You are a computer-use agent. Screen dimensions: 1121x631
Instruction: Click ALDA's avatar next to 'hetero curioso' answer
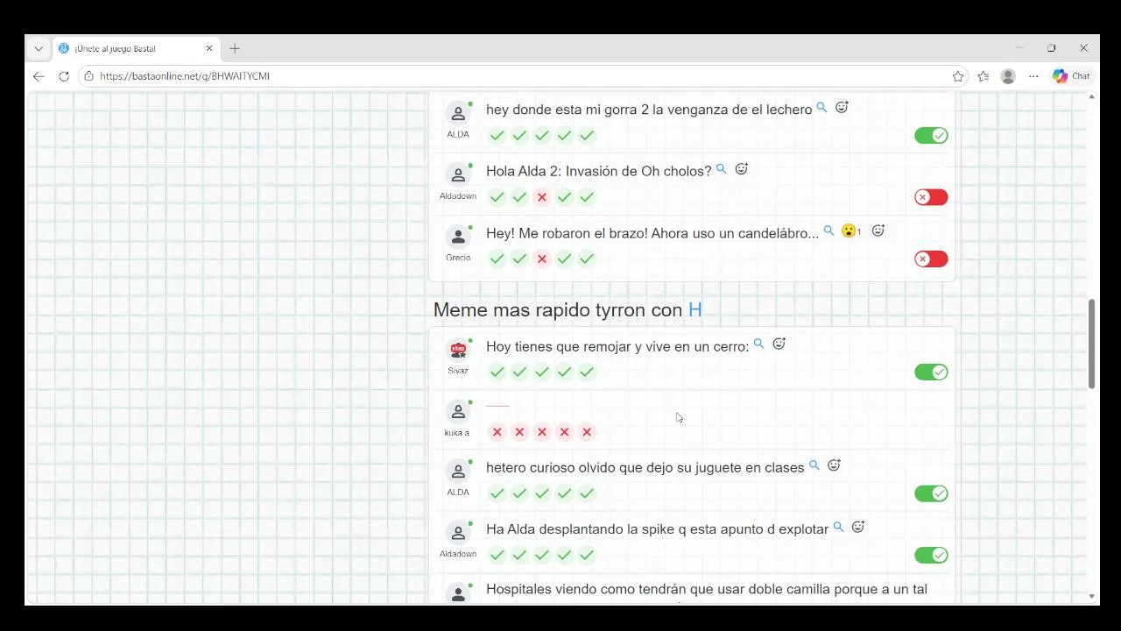[458, 471]
